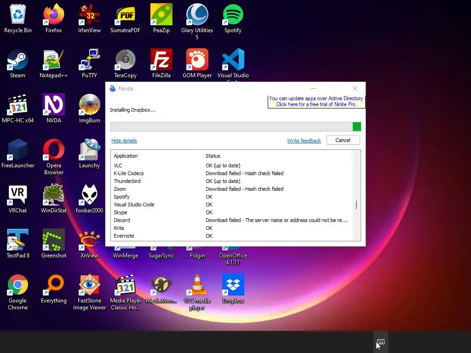Image resolution: width=471 pixels, height=353 pixels.
Task: Select the Notepad++ desktop icon
Action: (x=53, y=59)
